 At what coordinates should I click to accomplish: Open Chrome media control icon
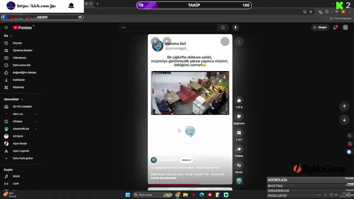[337, 12]
